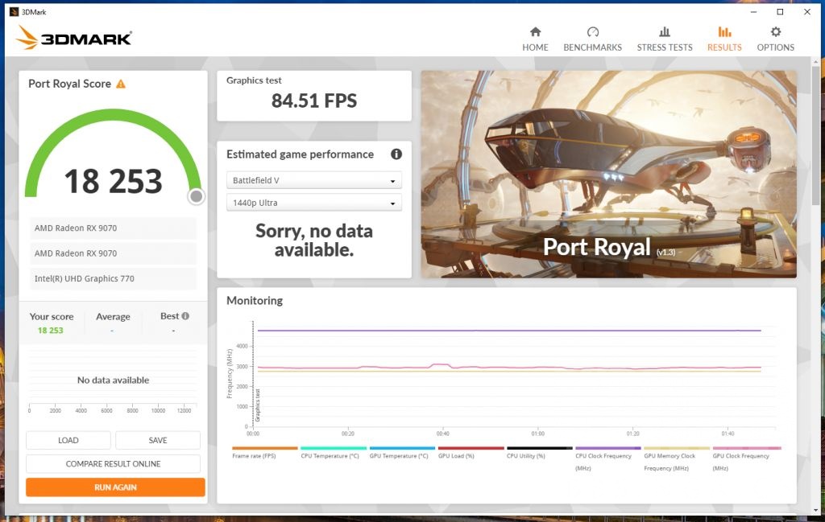The width and height of the screenshot is (825, 522).
Task: Click the info icon next to Estimated game performance
Action: coord(396,154)
